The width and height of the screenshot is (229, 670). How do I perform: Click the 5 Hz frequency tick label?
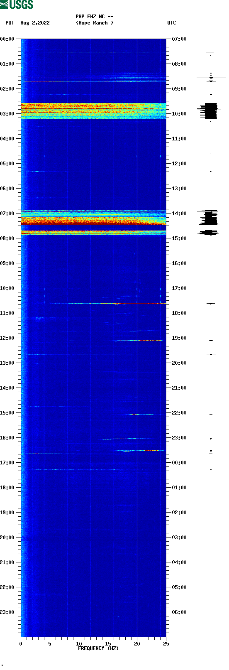click(x=50, y=644)
